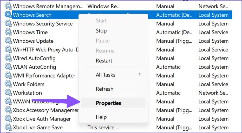Click the Xbox Live Game Save gear icon
The width and height of the screenshot is (242, 133).
(8, 127)
